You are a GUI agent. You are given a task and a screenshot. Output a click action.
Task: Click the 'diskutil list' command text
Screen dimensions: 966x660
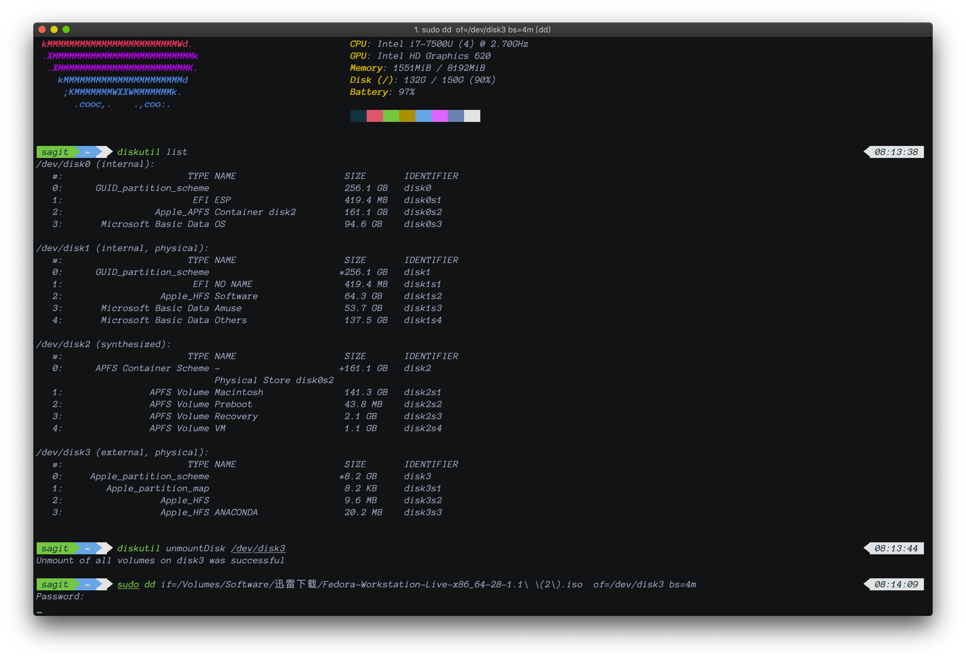coord(152,152)
